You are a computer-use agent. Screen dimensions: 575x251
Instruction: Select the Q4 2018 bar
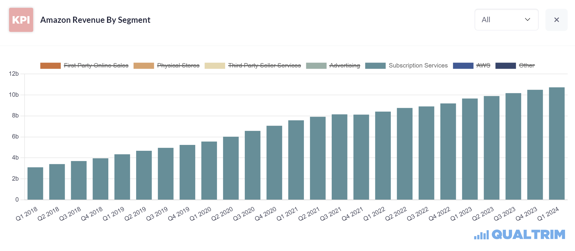pyautogui.click(x=100, y=179)
